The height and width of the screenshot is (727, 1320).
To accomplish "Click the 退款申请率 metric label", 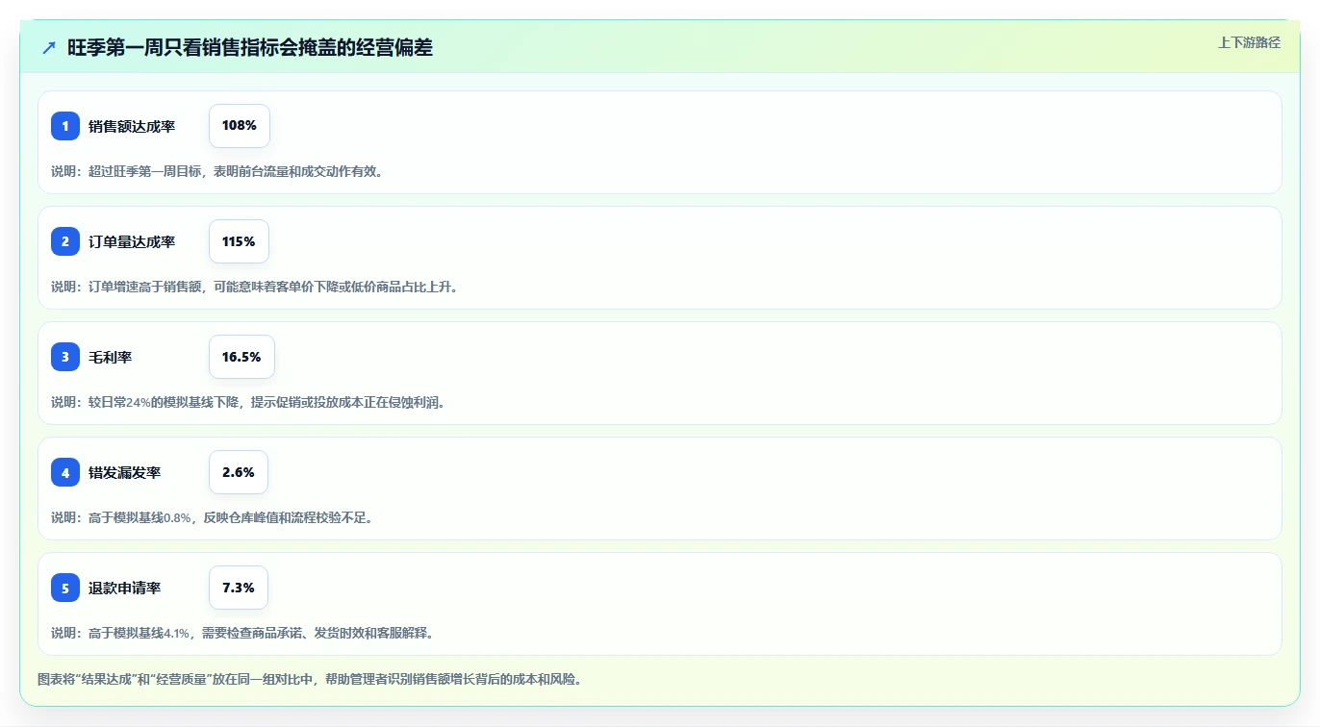I will [125, 588].
